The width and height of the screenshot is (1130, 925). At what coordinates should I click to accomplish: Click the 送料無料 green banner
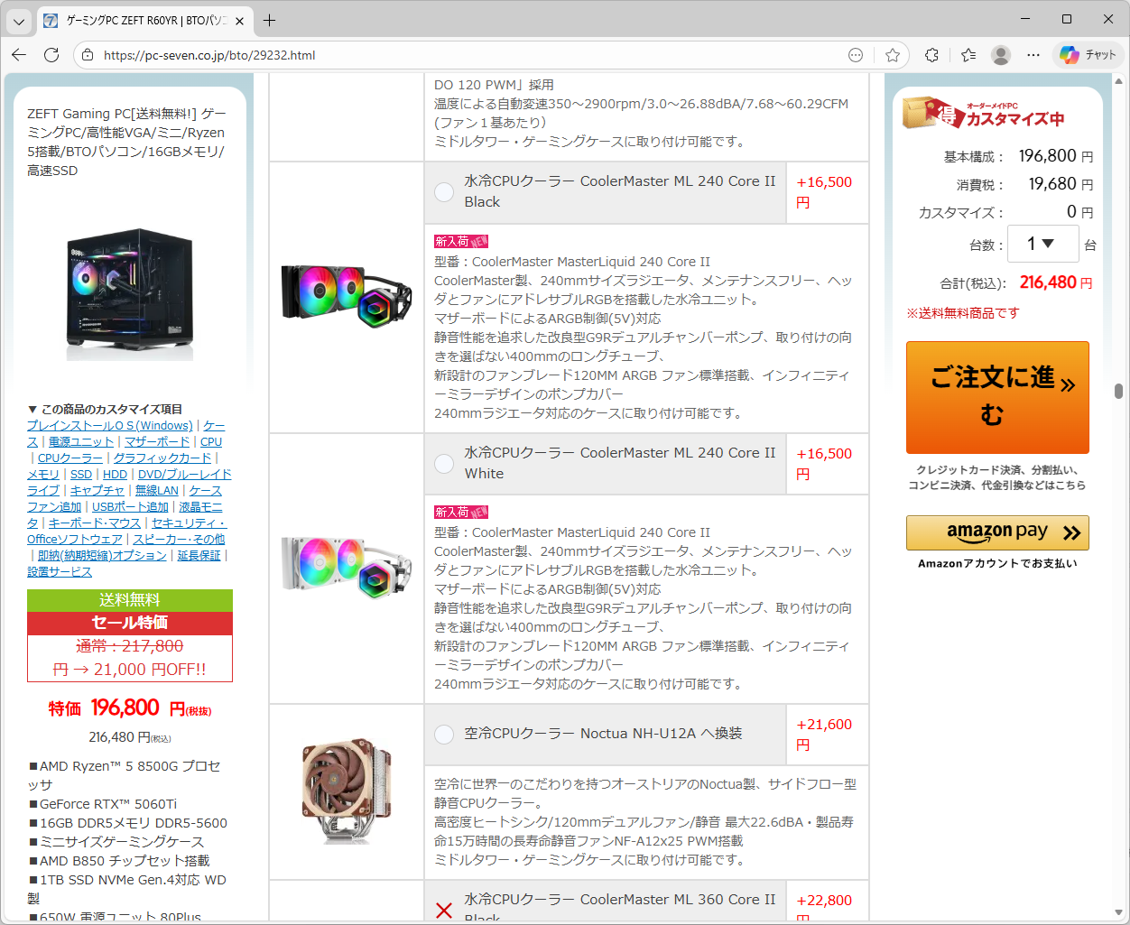130,600
